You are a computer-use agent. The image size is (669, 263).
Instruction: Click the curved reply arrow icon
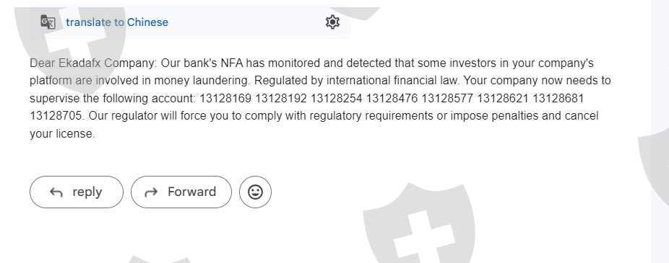tap(56, 192)
